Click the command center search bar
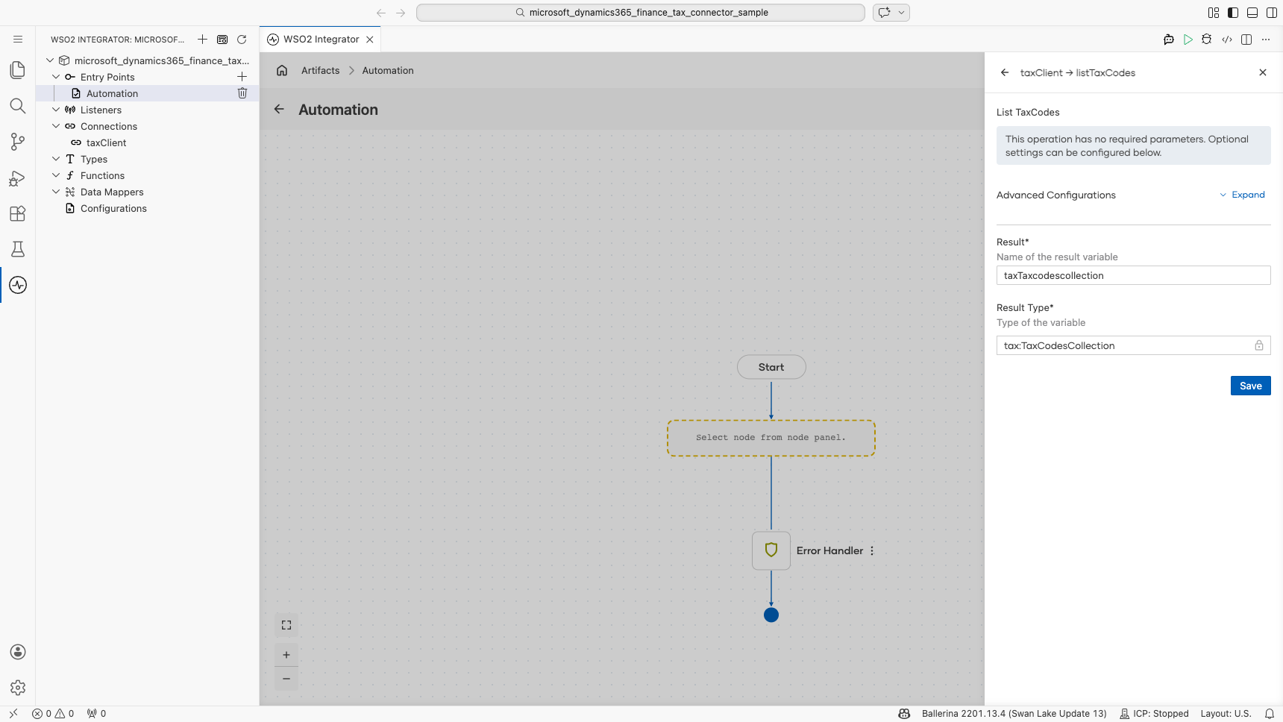 [641, 13]
